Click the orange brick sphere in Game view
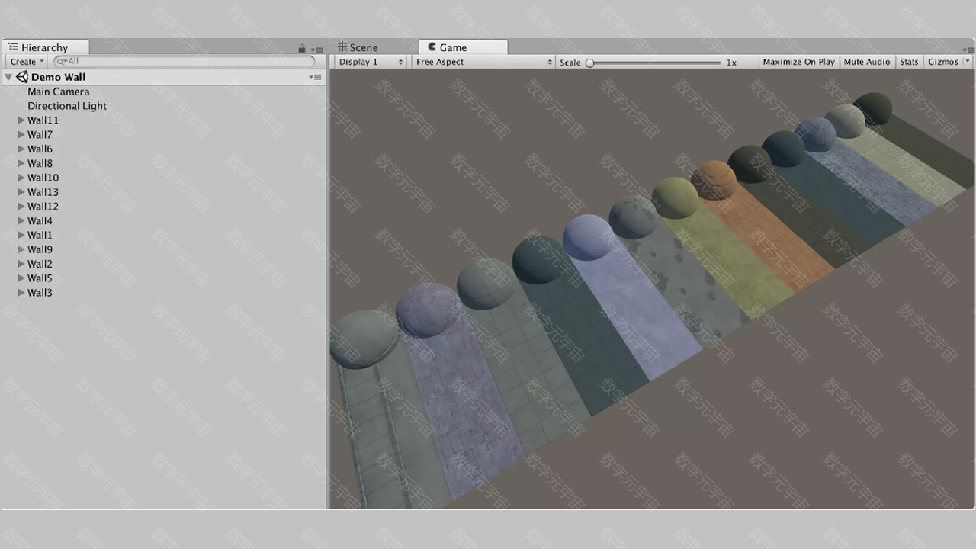The image size is (976, 549). (x=714, y=181)
